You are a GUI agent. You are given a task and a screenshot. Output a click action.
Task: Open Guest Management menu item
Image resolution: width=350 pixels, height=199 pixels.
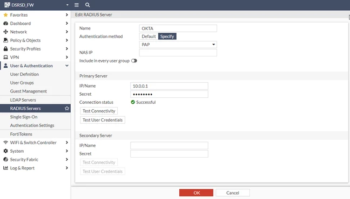tap(35, 91)
